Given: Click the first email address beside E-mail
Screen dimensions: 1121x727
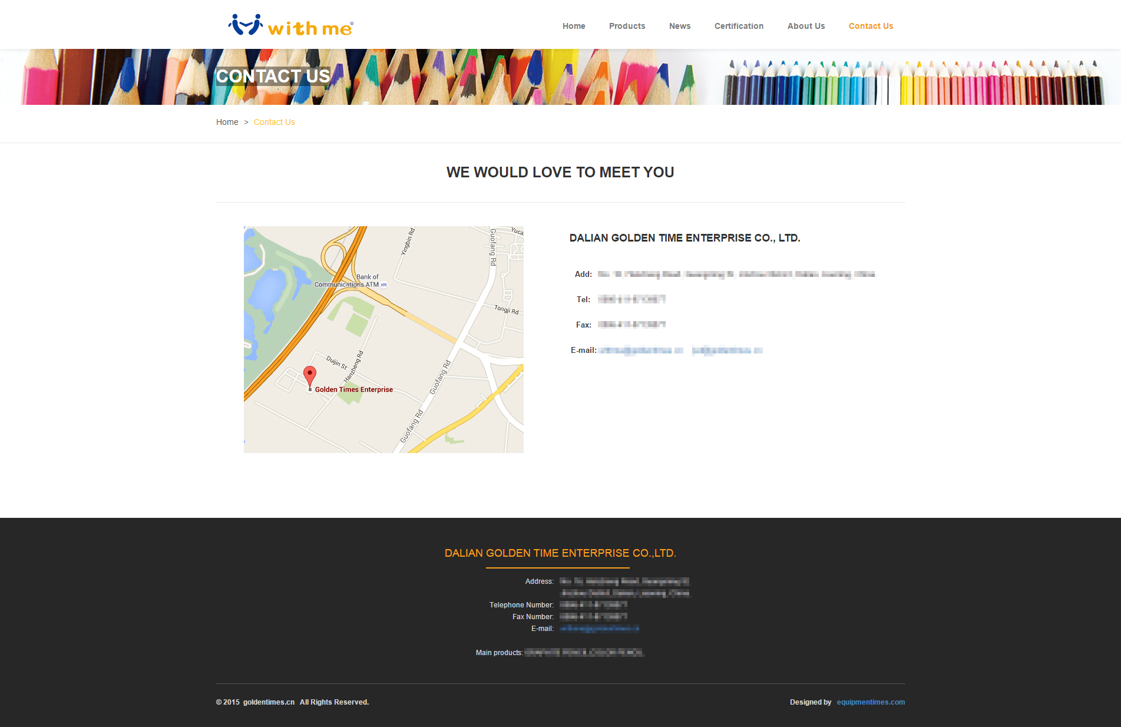Looking at the screenshot, I should pos(640,351).
